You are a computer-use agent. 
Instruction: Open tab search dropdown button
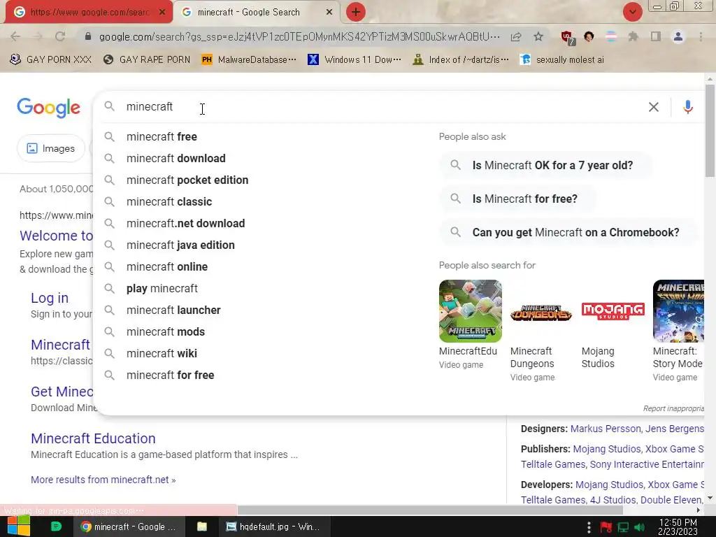pyautogui.click(x=632, y=12)
